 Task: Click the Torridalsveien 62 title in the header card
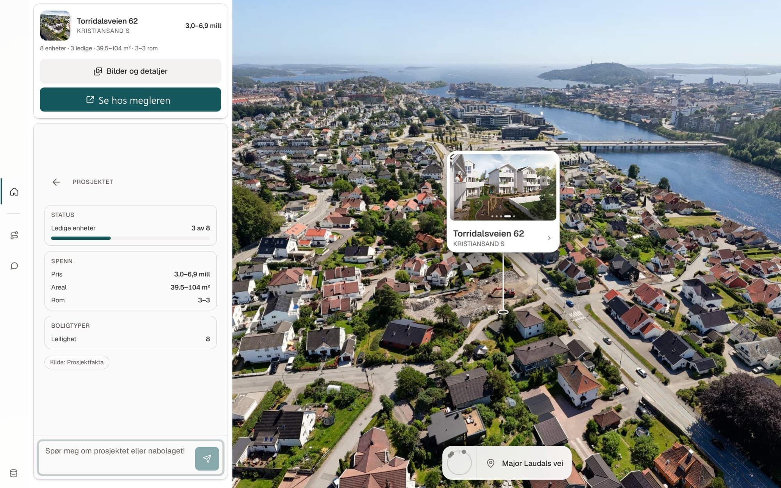107,21
